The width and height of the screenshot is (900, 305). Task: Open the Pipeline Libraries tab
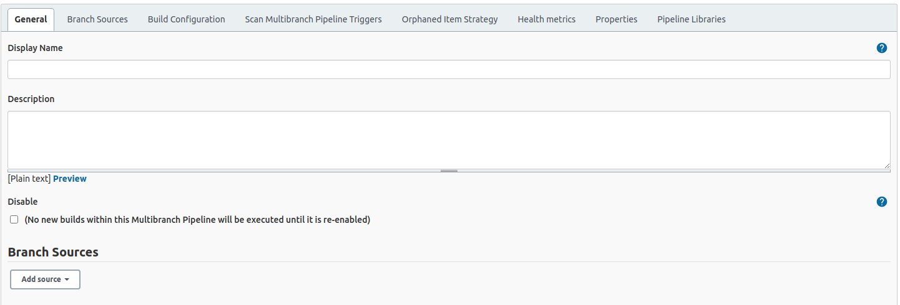pyautogui.click(x=692, y=19)
